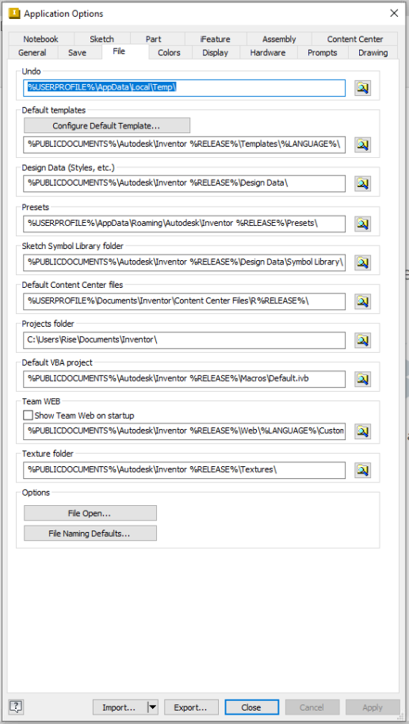
Task: Browse for the Presets folder
Action: (362, 223)
